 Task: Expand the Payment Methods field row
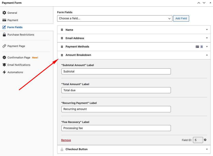pos(207,46)
